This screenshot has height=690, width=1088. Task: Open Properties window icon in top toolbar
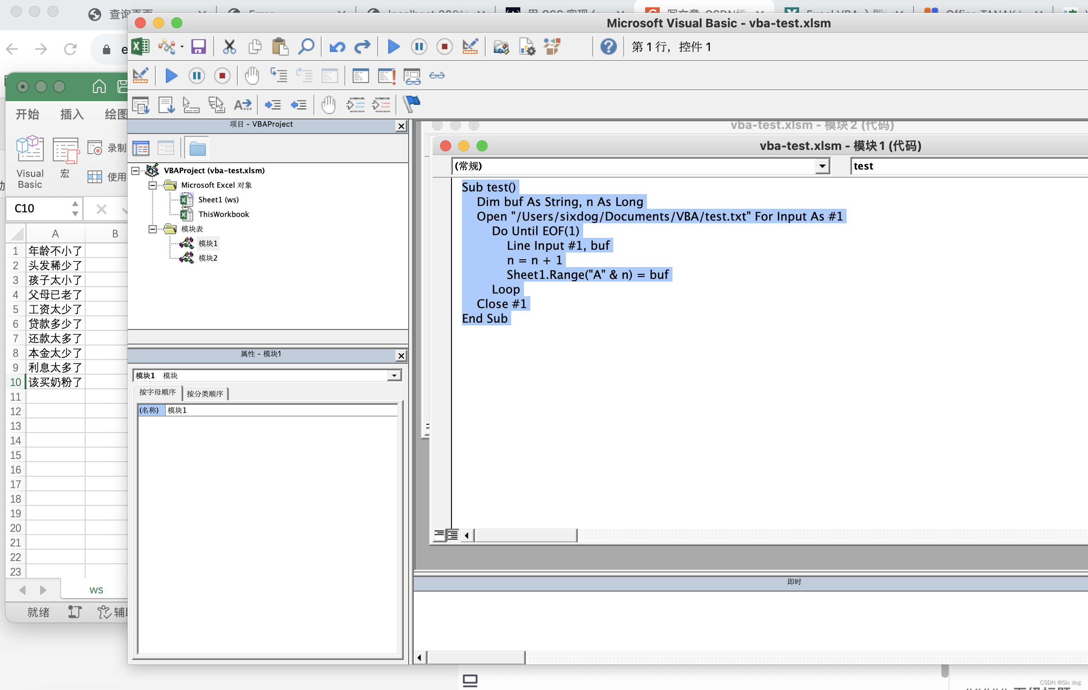tap(527, 46)
